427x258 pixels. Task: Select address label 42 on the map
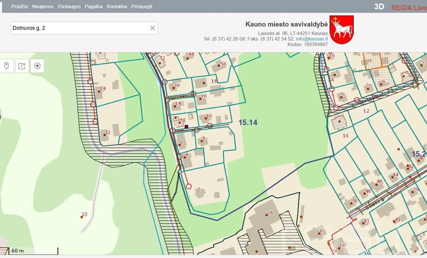411,166
